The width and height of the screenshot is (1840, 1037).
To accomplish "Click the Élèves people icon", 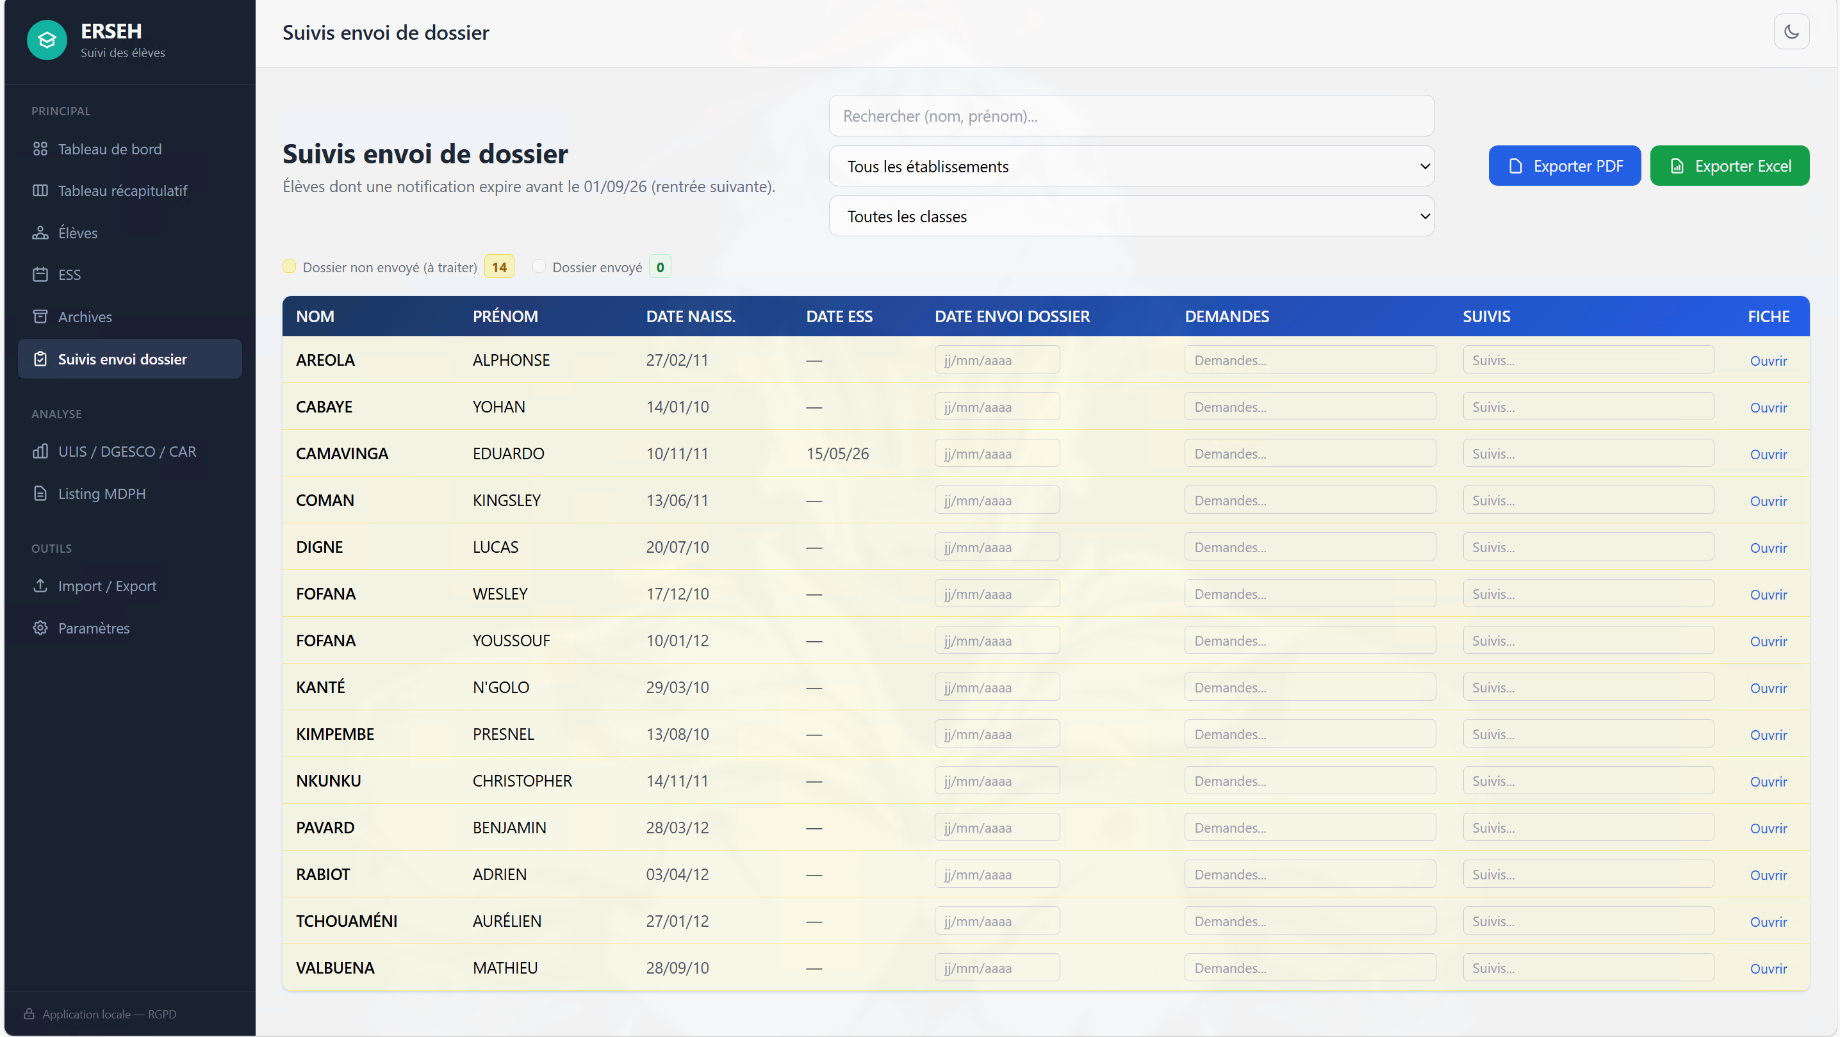I will 40,233.
